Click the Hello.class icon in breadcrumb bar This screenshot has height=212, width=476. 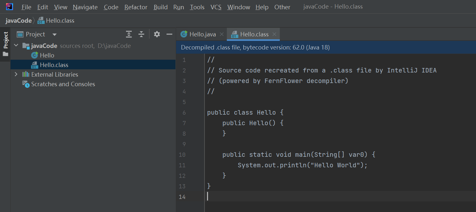pos(41,21)
